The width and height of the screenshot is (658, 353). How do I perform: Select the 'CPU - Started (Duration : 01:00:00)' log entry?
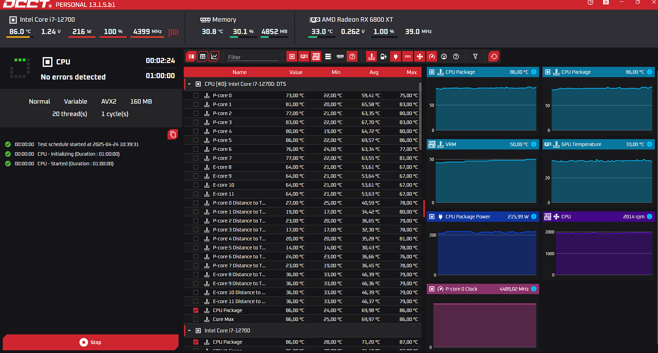point(75,164)
